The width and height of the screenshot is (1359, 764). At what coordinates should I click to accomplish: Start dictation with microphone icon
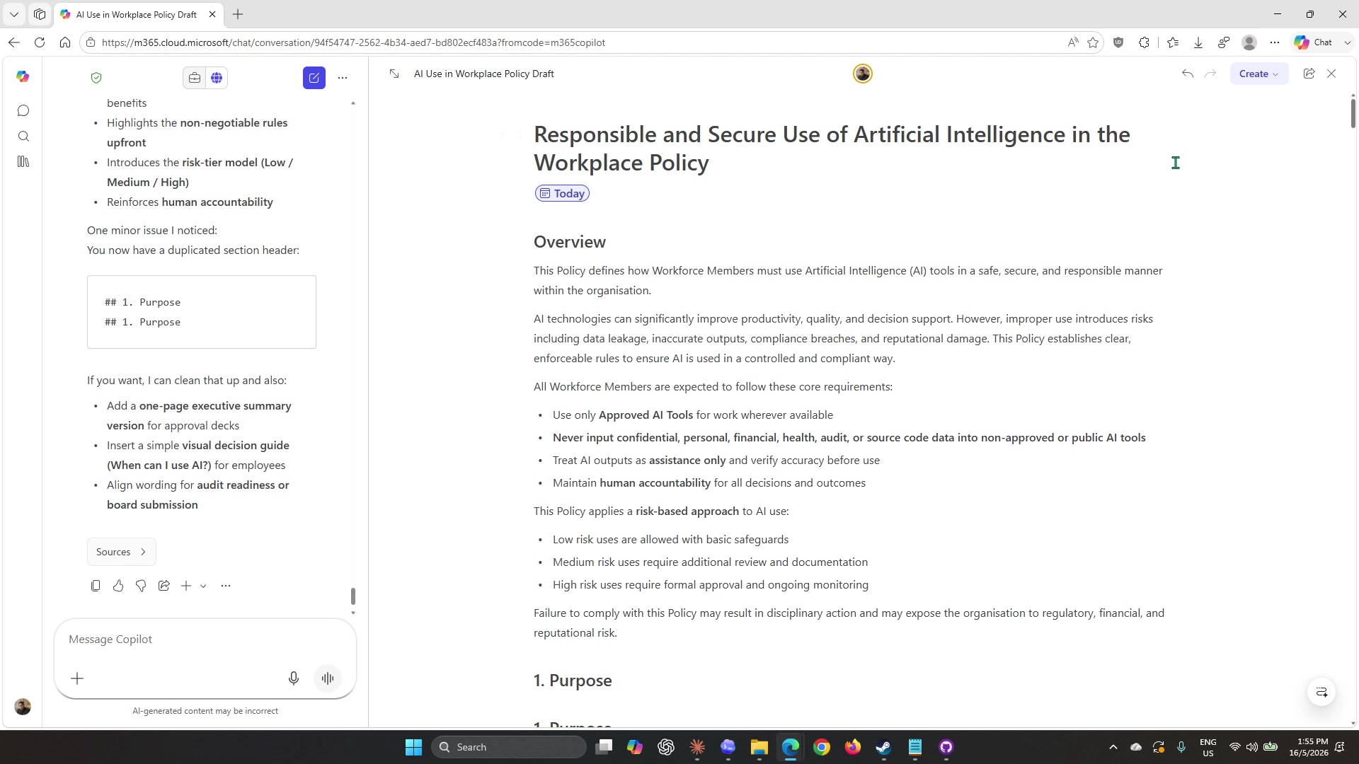point(294,678)
